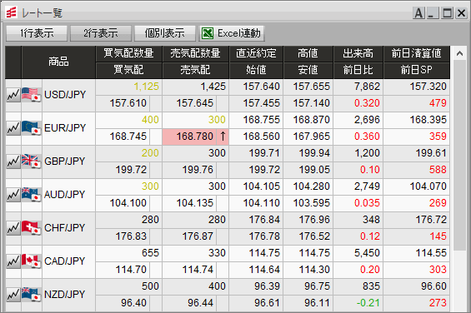Click the 安値 sub-header
The height and width of the screenshot is (313, 471).
pos(308,70)
